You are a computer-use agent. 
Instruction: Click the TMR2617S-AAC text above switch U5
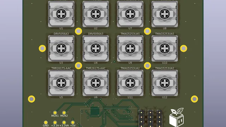click(61, 68)
